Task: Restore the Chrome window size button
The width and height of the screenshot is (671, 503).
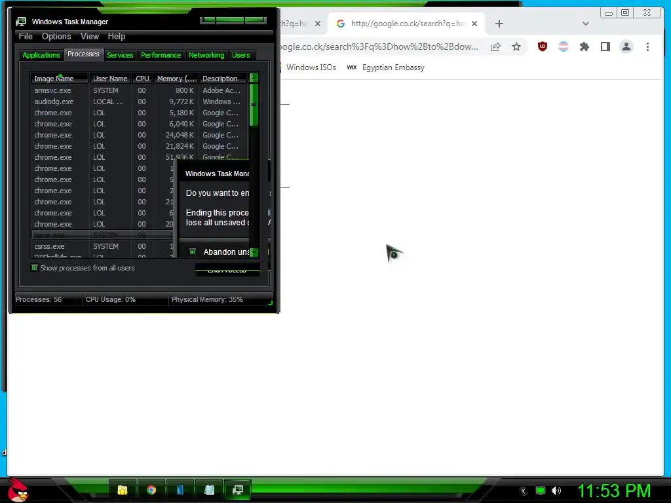Action: click(x=625, y=13)
